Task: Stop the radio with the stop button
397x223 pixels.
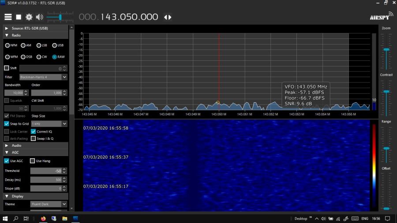Action: 19,17
